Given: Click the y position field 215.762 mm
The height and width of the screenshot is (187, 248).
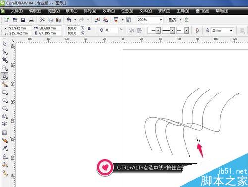Looking at the screenshot, I should click(20, 33).
